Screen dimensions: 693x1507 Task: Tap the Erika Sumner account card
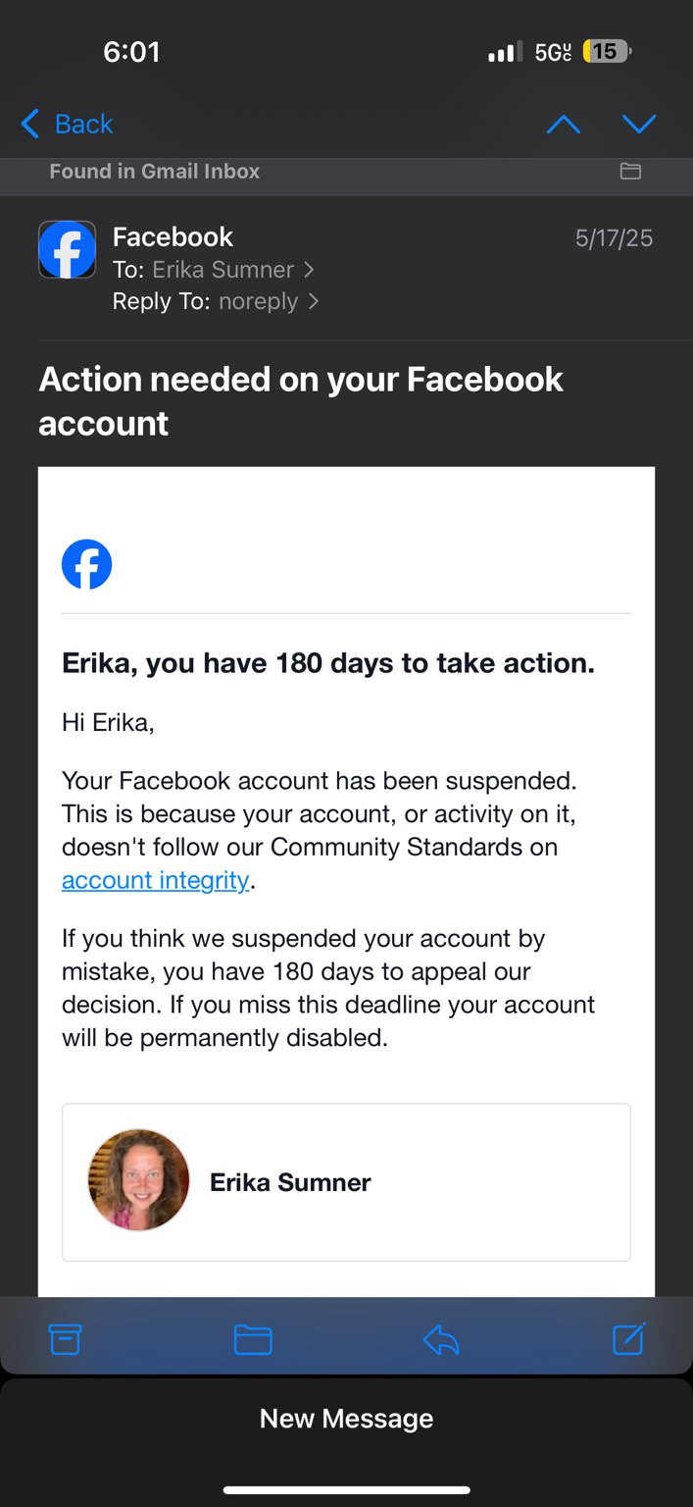pyautogui.click(x=346, y=1182)
